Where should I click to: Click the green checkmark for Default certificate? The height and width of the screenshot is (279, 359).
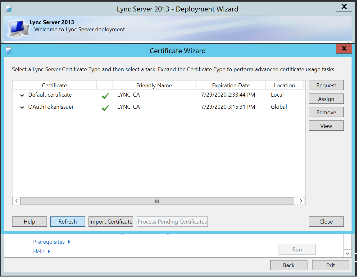[x=105, y=96]
